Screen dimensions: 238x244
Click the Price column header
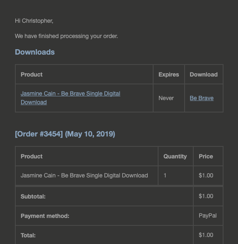point(206,156)
